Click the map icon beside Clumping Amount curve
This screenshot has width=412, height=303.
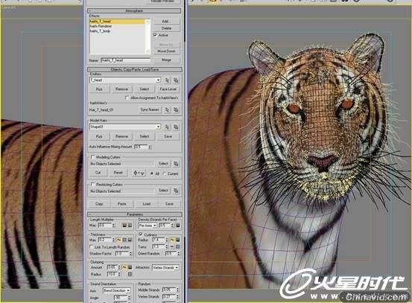pyautogui.click(x=130, y=267)
